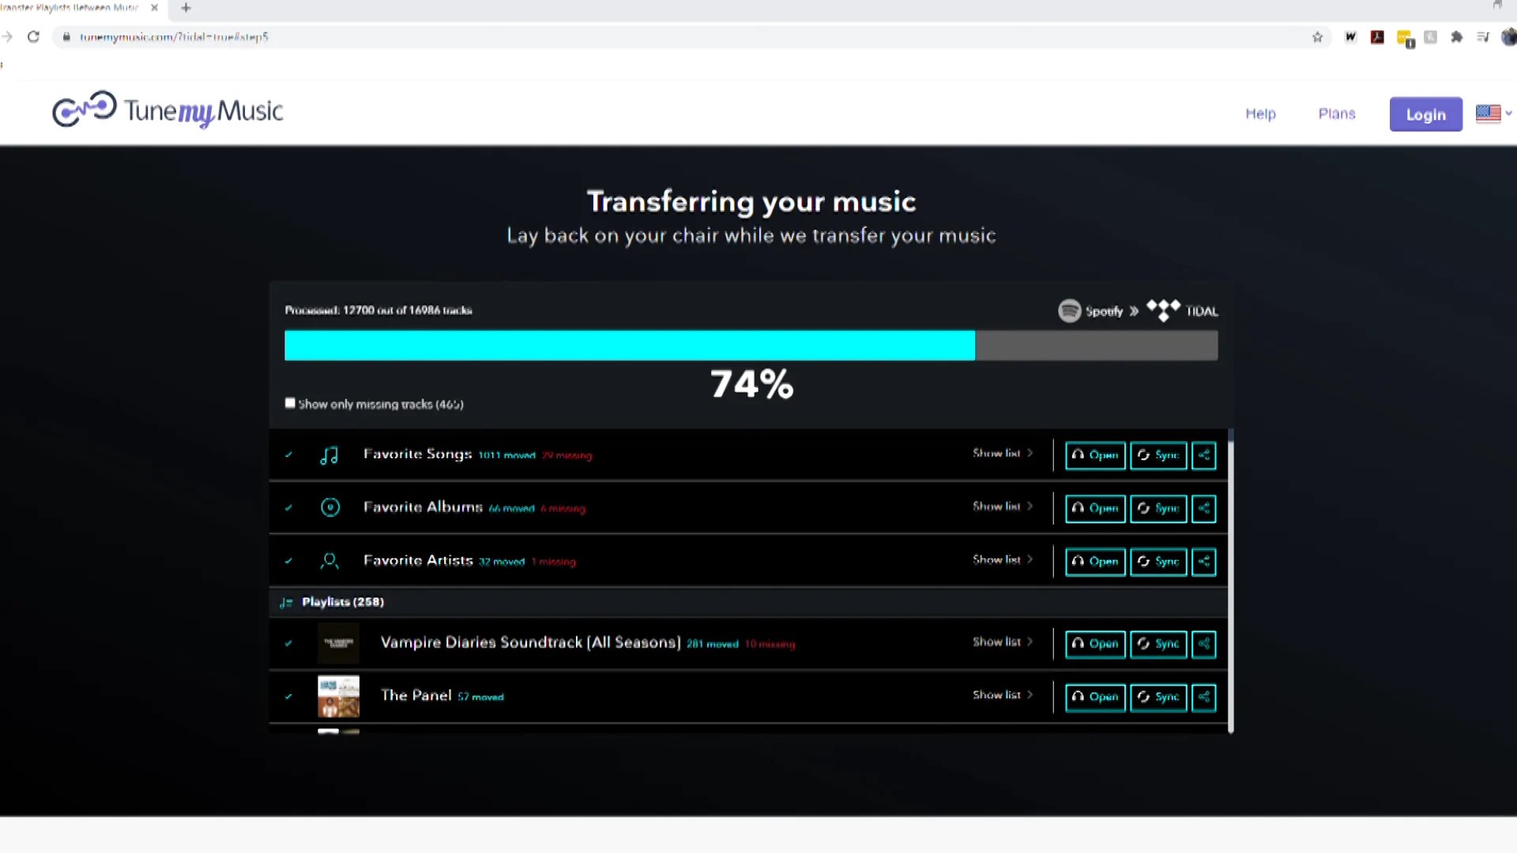Viewport: 1517px width, 853px height.
Task: Share the Vampire Diaries Soundtrack playlist
Action: click(1203, 644)
